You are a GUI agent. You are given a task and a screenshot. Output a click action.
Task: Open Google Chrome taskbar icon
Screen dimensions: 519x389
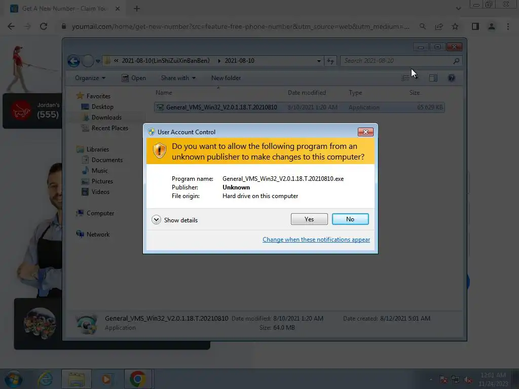[x=138, y=379]
